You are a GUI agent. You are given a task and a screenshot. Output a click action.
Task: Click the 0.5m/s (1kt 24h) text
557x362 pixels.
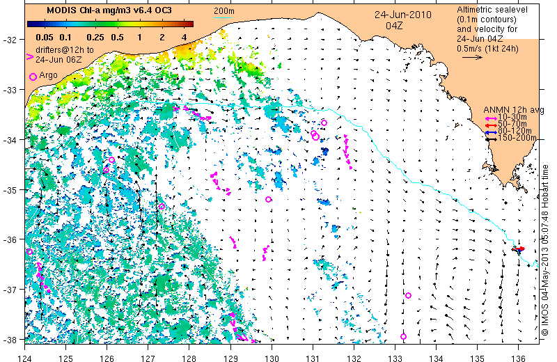point(487,49)
